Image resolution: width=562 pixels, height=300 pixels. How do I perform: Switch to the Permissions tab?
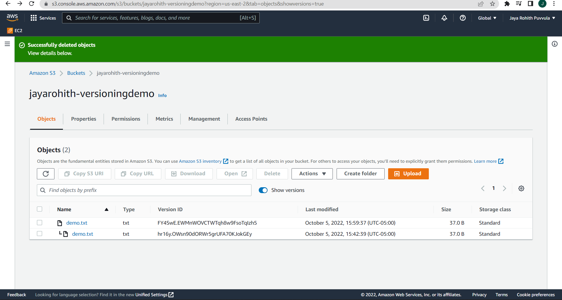pyautogui.click(x=126, y=119)
